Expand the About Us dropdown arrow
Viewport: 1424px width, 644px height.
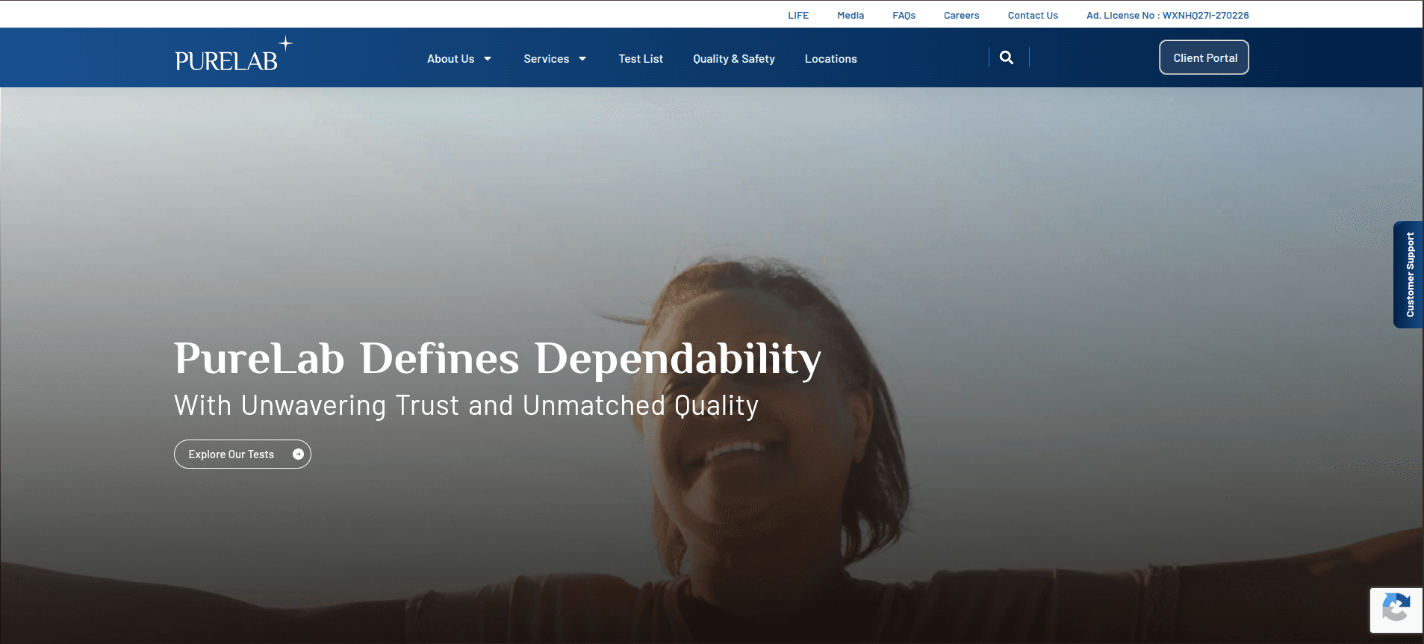pyautogui.click(x=488, y=59)
